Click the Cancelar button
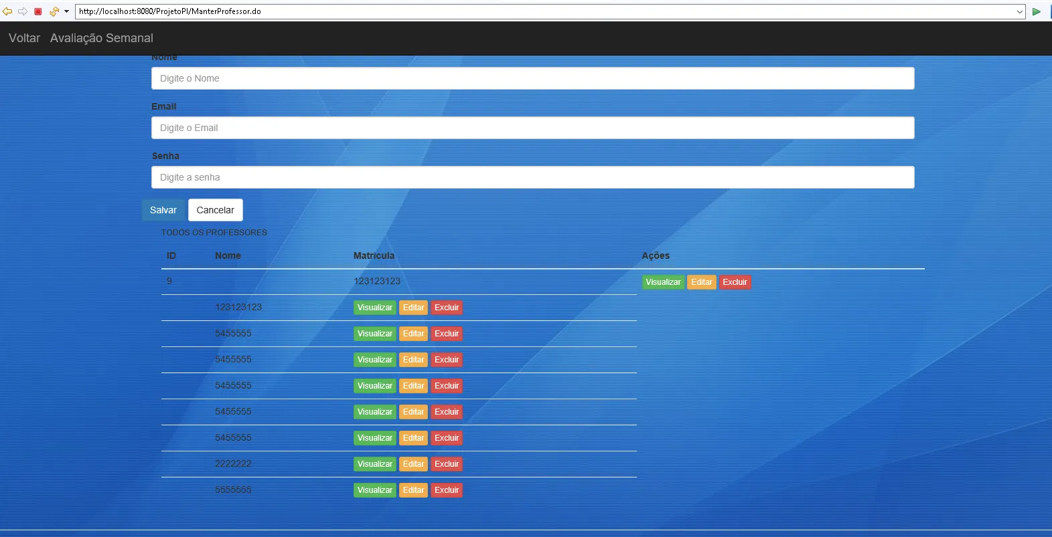Image resolution: width=1052 pixels, height=537 pixels. (x=215, y=210)
